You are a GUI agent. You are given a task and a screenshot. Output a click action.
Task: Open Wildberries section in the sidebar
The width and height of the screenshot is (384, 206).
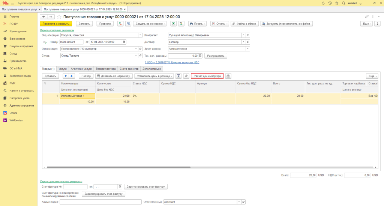coord(16,120)
